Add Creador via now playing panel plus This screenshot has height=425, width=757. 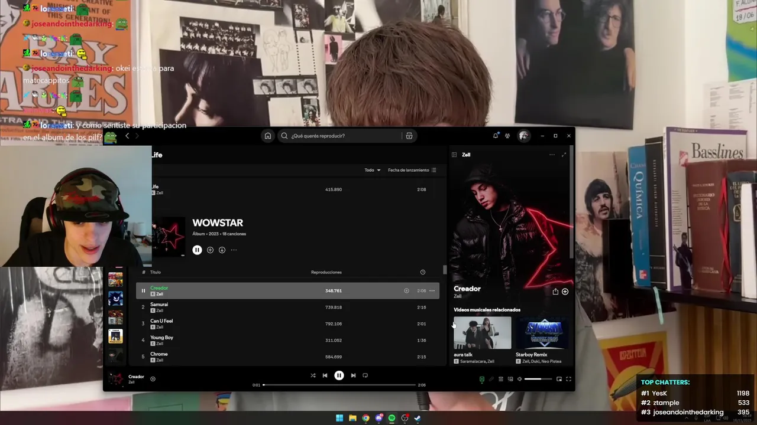565,292
